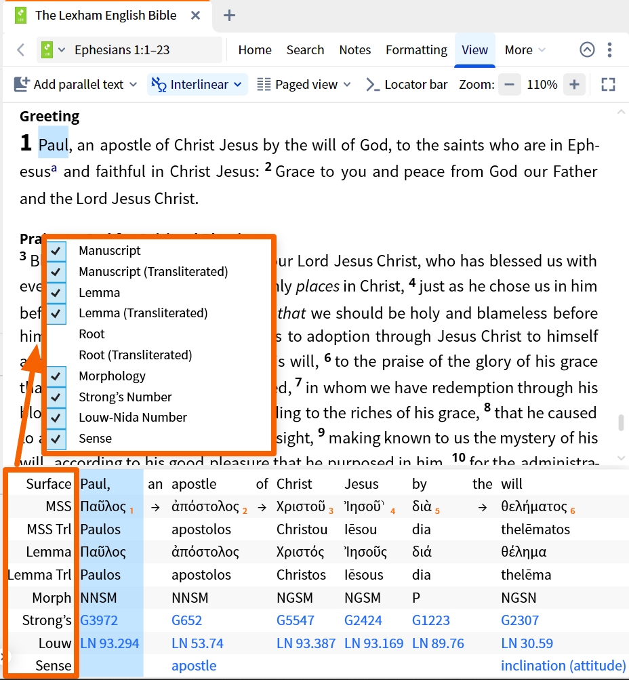
Task: Open the Notes tab
Action: pos(354,49)
